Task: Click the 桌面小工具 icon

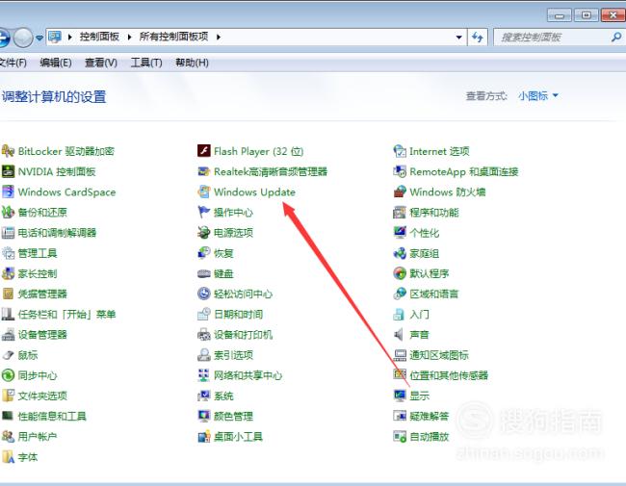Action: click(203, 437)
